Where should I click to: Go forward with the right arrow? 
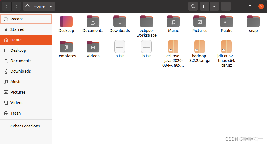coord(16,6)
